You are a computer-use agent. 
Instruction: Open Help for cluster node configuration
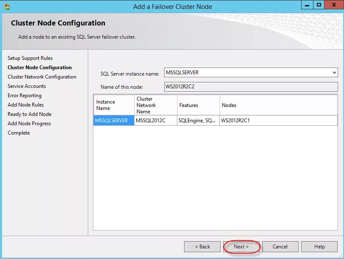319,247
